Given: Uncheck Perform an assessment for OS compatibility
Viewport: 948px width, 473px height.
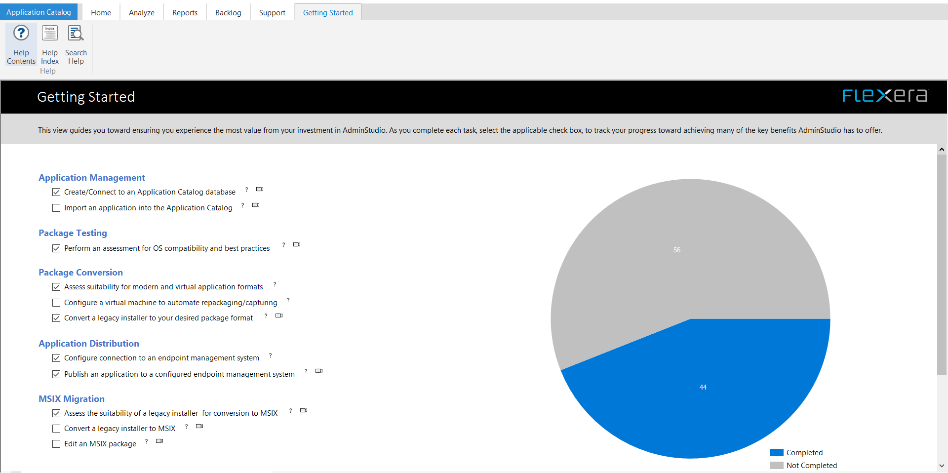Looking at the screenshot, I should click(56, 248).
